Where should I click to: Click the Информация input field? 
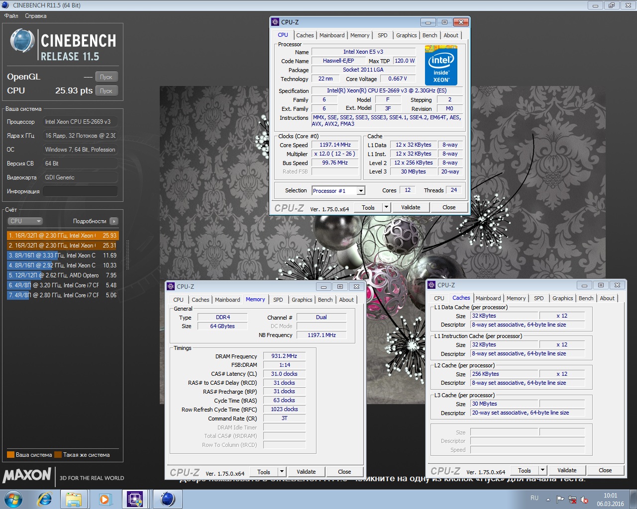[80, 191]
